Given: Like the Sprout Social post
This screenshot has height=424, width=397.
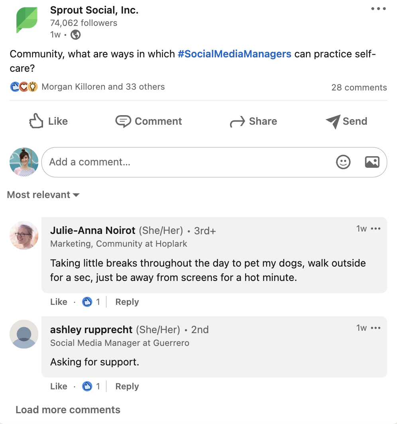Looking at the screenshot, I should (49, 121).
